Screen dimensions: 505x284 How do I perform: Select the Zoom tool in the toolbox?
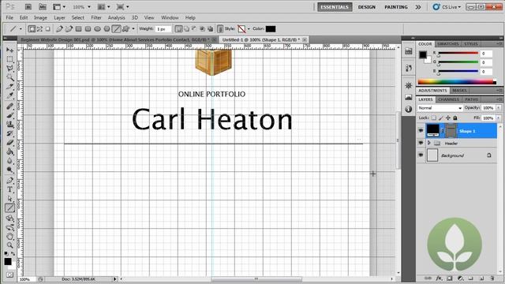tap(9, 245)
